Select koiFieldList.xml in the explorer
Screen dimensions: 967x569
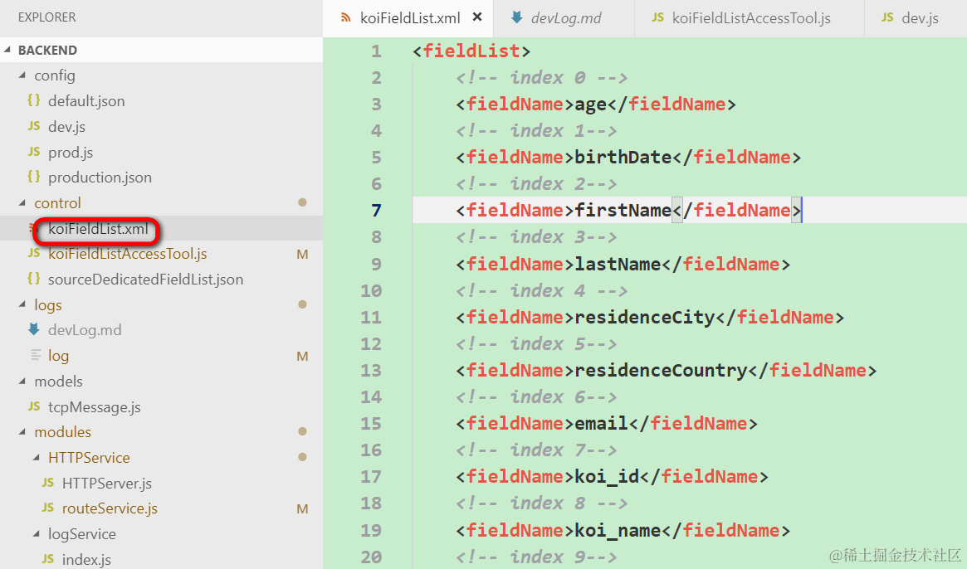click(x=98, y=229)
